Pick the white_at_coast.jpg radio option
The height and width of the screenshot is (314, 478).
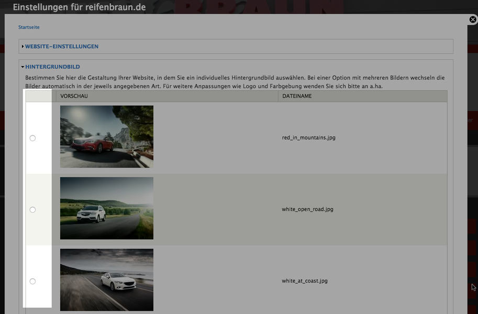coord(32,282)
